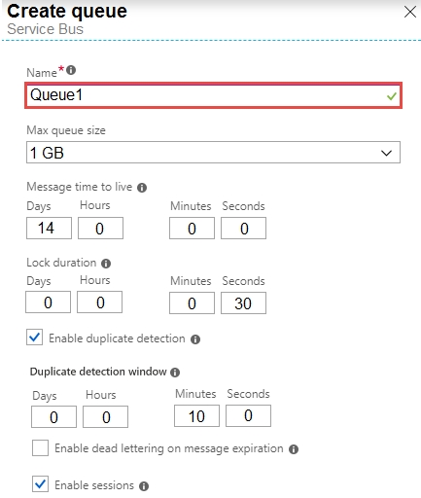Click the Enable sessions info icon
This screenshot has width=421, height=498.
point(144,486)
